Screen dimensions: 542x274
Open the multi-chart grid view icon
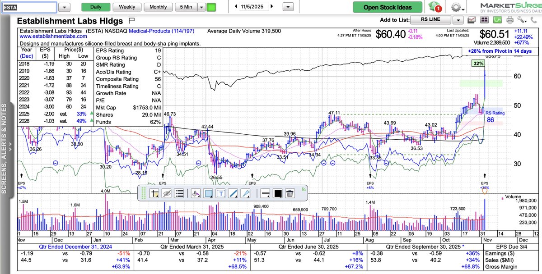(x=484, y=20)
